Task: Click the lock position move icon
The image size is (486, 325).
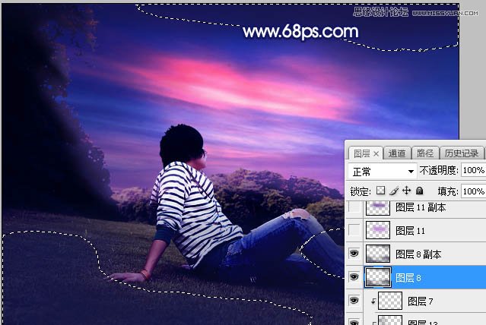Action: [406, 191]
